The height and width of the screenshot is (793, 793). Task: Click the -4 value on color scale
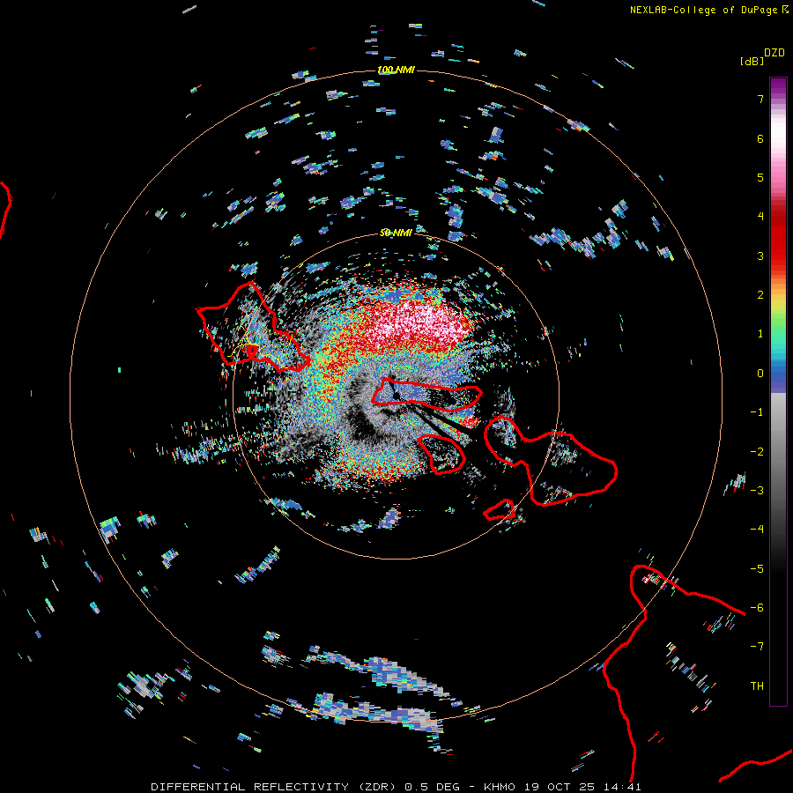[x=757, y=530]
